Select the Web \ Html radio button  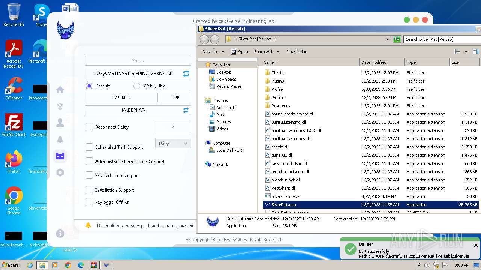[x=137, y=86]
